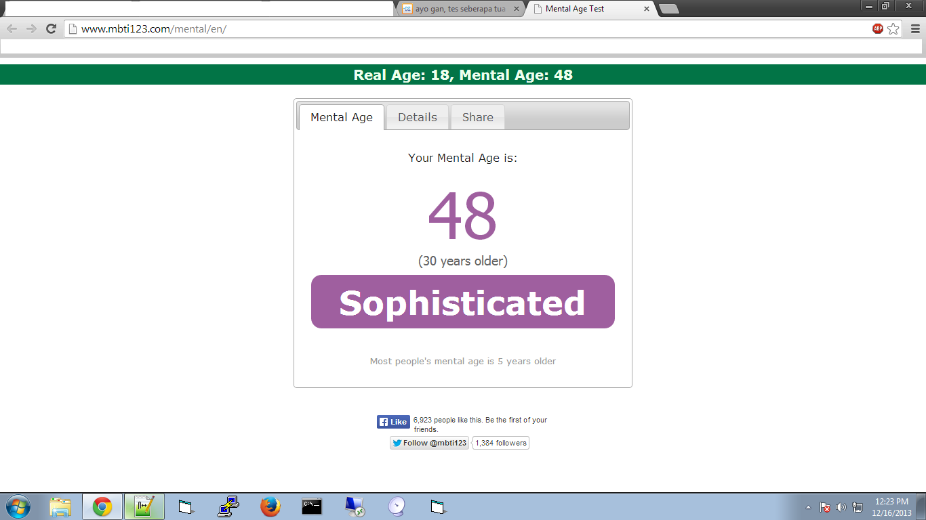Viewport: 926px width, 520px height.
Task: Click the Facebook Like button
Action: [x=393, y=422]
